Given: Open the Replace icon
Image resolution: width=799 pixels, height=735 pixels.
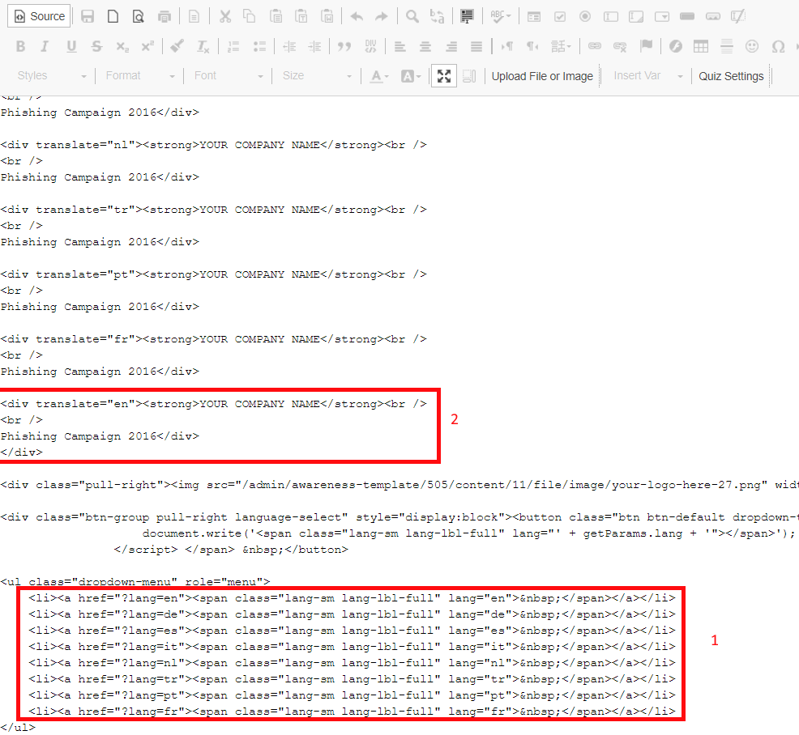Looking at the screenshot, I should click(x=438, y=16).
